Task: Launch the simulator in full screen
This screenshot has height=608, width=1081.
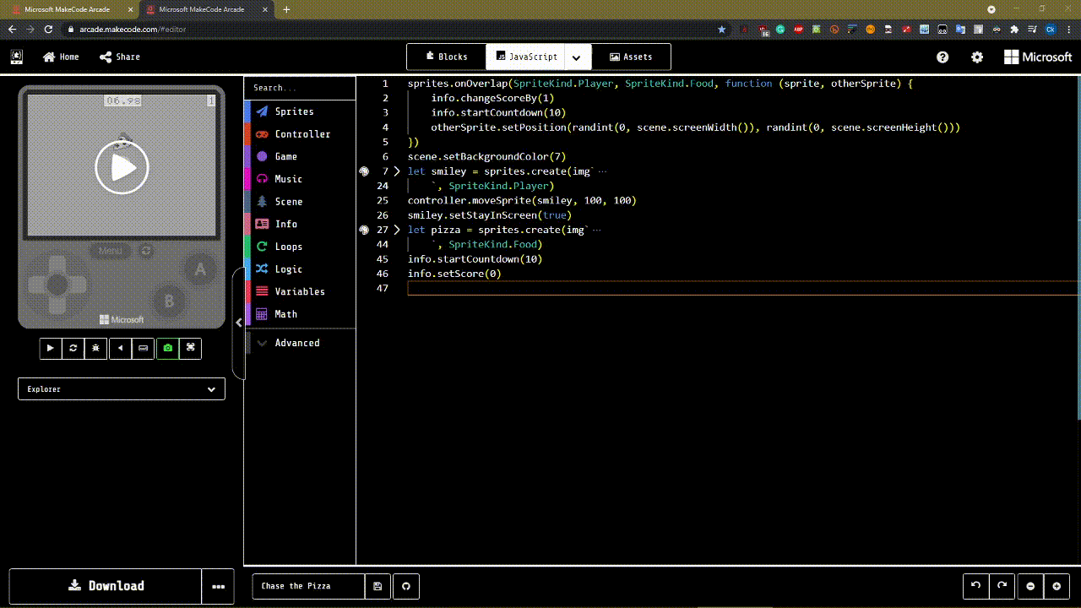Action: tap(191, 348)
